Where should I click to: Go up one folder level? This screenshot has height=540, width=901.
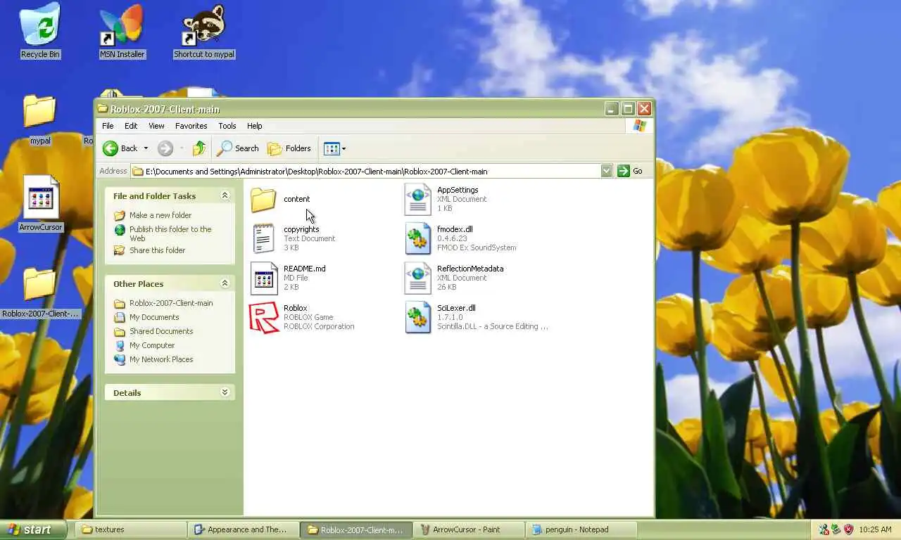click(199, 148)
